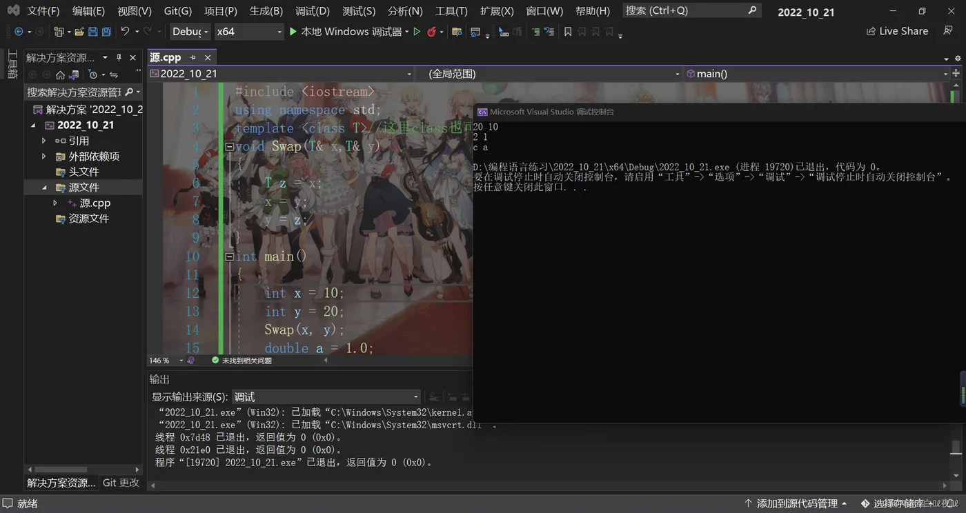The width and height of the screenshot is (966, 513).
Task: Click the code health brush icon beside zoom
Action: [191, 360]
